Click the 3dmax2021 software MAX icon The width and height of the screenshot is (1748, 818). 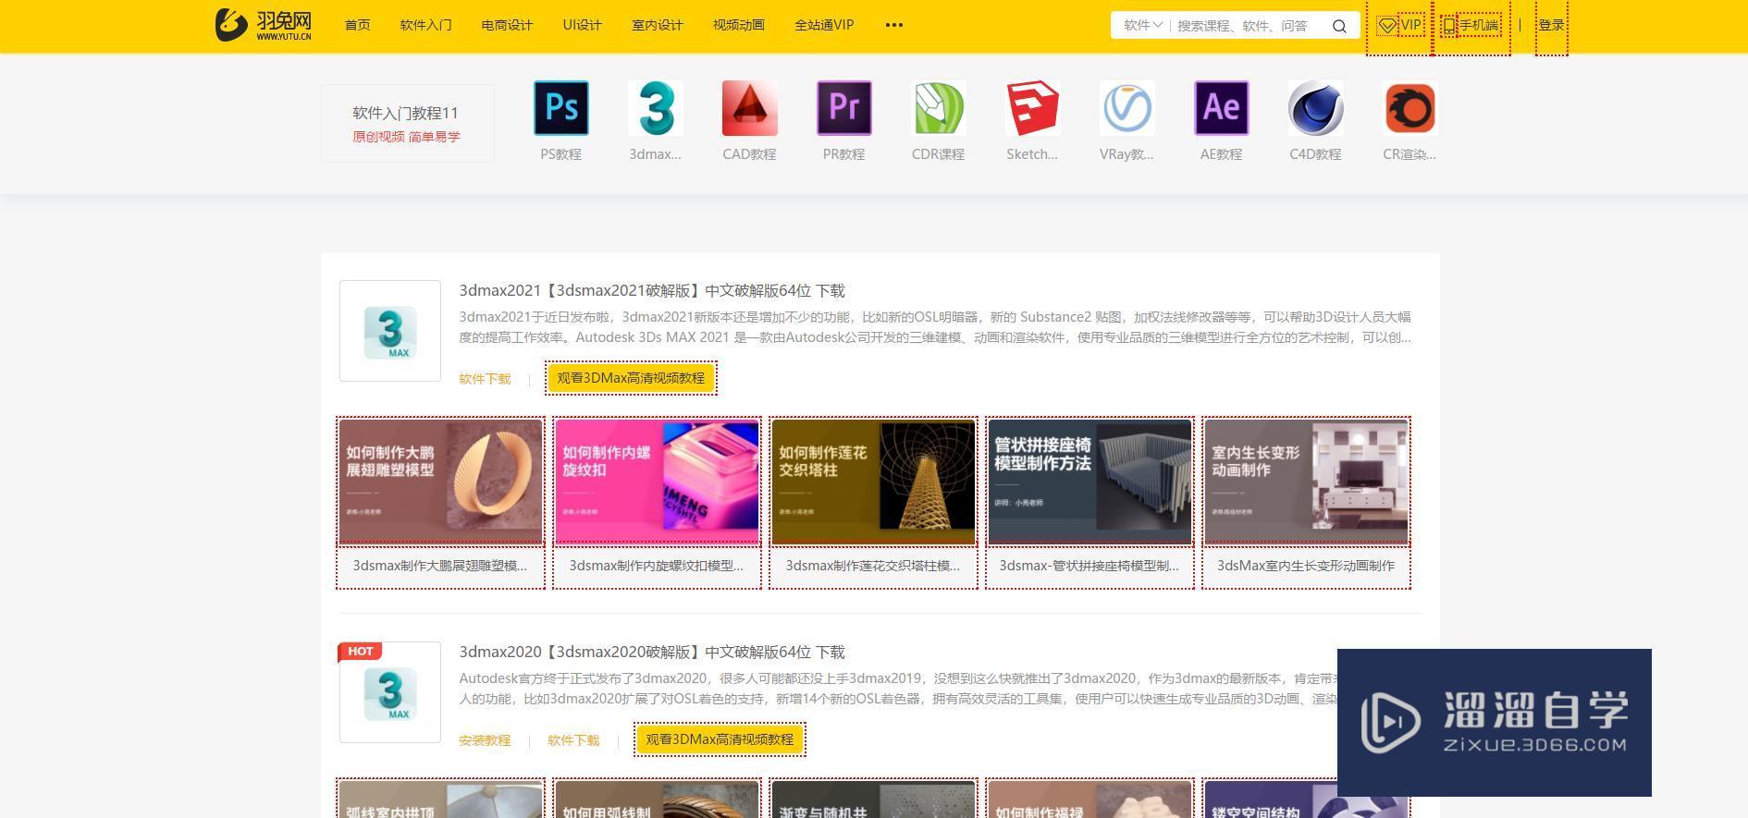click(x=390, y=331)
